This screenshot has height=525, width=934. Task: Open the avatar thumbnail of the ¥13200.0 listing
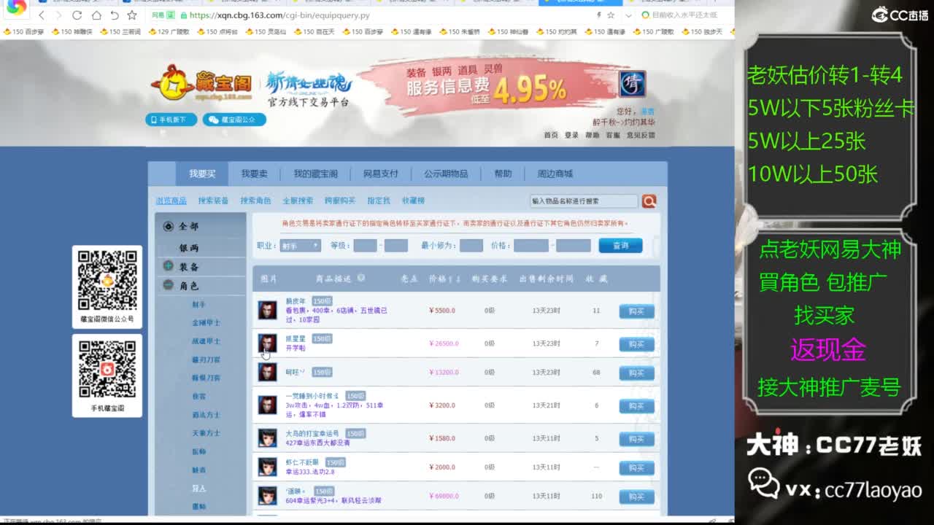coord(268,373)
